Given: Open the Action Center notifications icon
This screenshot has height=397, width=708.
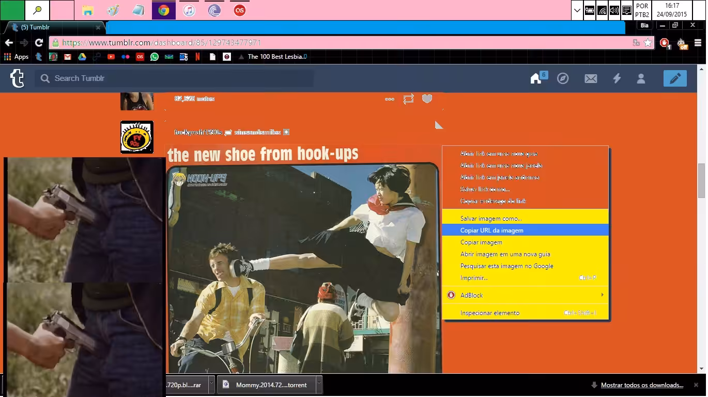Looking at the screenshot, I should (x=627, y=10).
